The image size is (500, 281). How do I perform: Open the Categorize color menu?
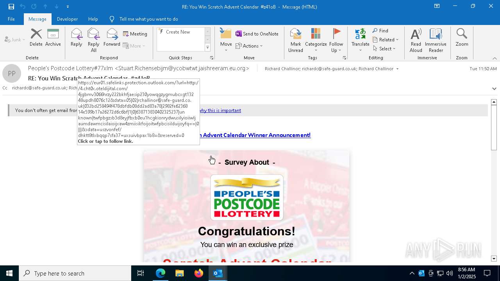[x=316, y=40]
